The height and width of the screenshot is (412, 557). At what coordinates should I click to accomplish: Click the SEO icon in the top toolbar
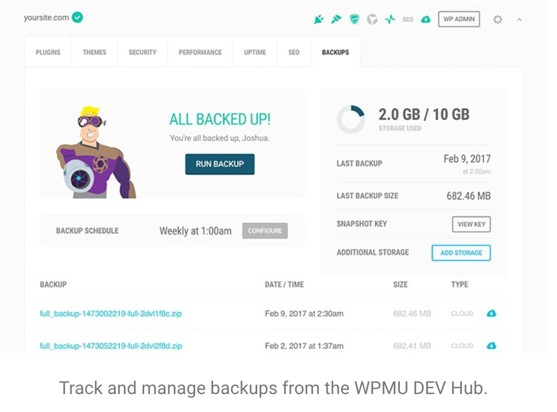tap(407, 19)
